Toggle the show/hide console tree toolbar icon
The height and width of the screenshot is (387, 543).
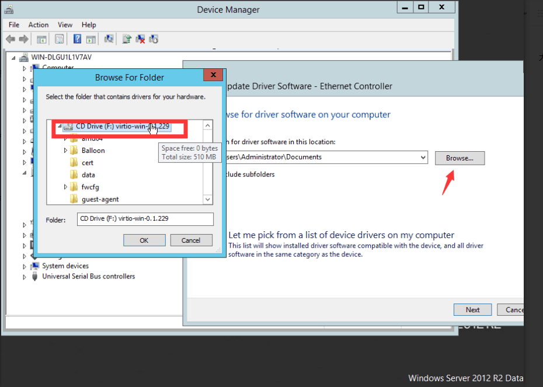click(41, 40)
